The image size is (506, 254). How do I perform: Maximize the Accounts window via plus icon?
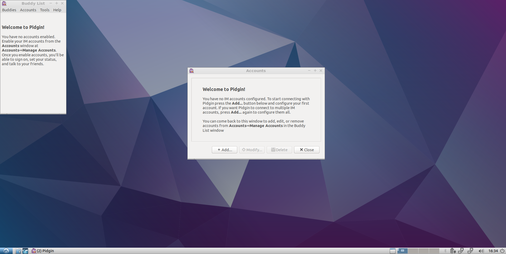[315, 70]
